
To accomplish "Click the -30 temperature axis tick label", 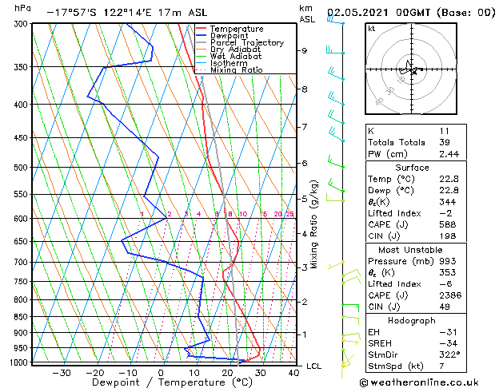I will (x=62, y=373).
